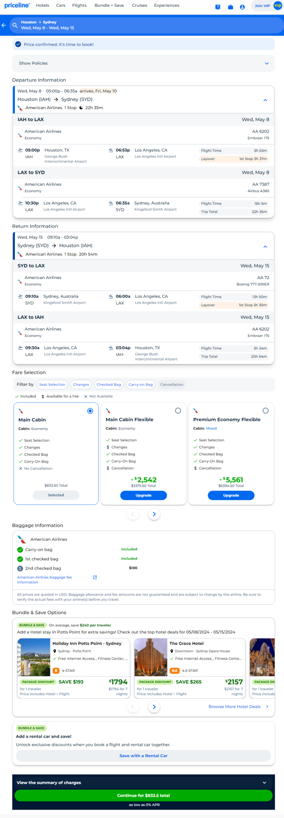The width and height of the screenshot is (284, 818).
Task: Toggle the Checked Bag filter chip
Action: (109, 384)
